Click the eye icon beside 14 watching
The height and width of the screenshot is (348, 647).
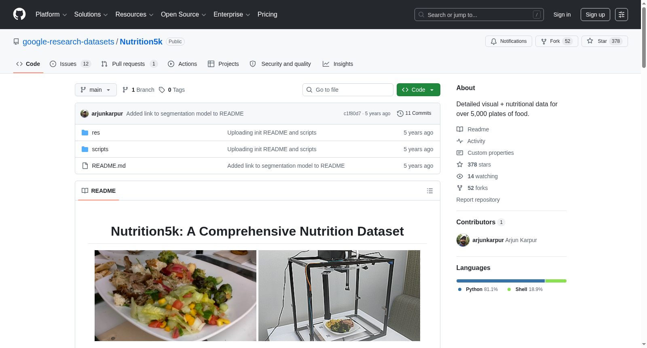click(460, 176)
